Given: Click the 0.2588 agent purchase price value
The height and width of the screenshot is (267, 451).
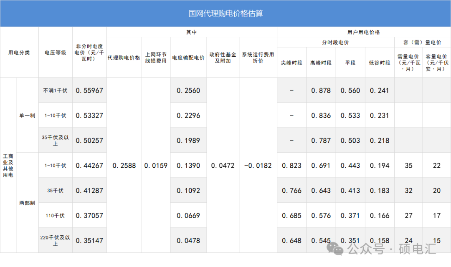Looking at the screenshot, I should 124,166.
